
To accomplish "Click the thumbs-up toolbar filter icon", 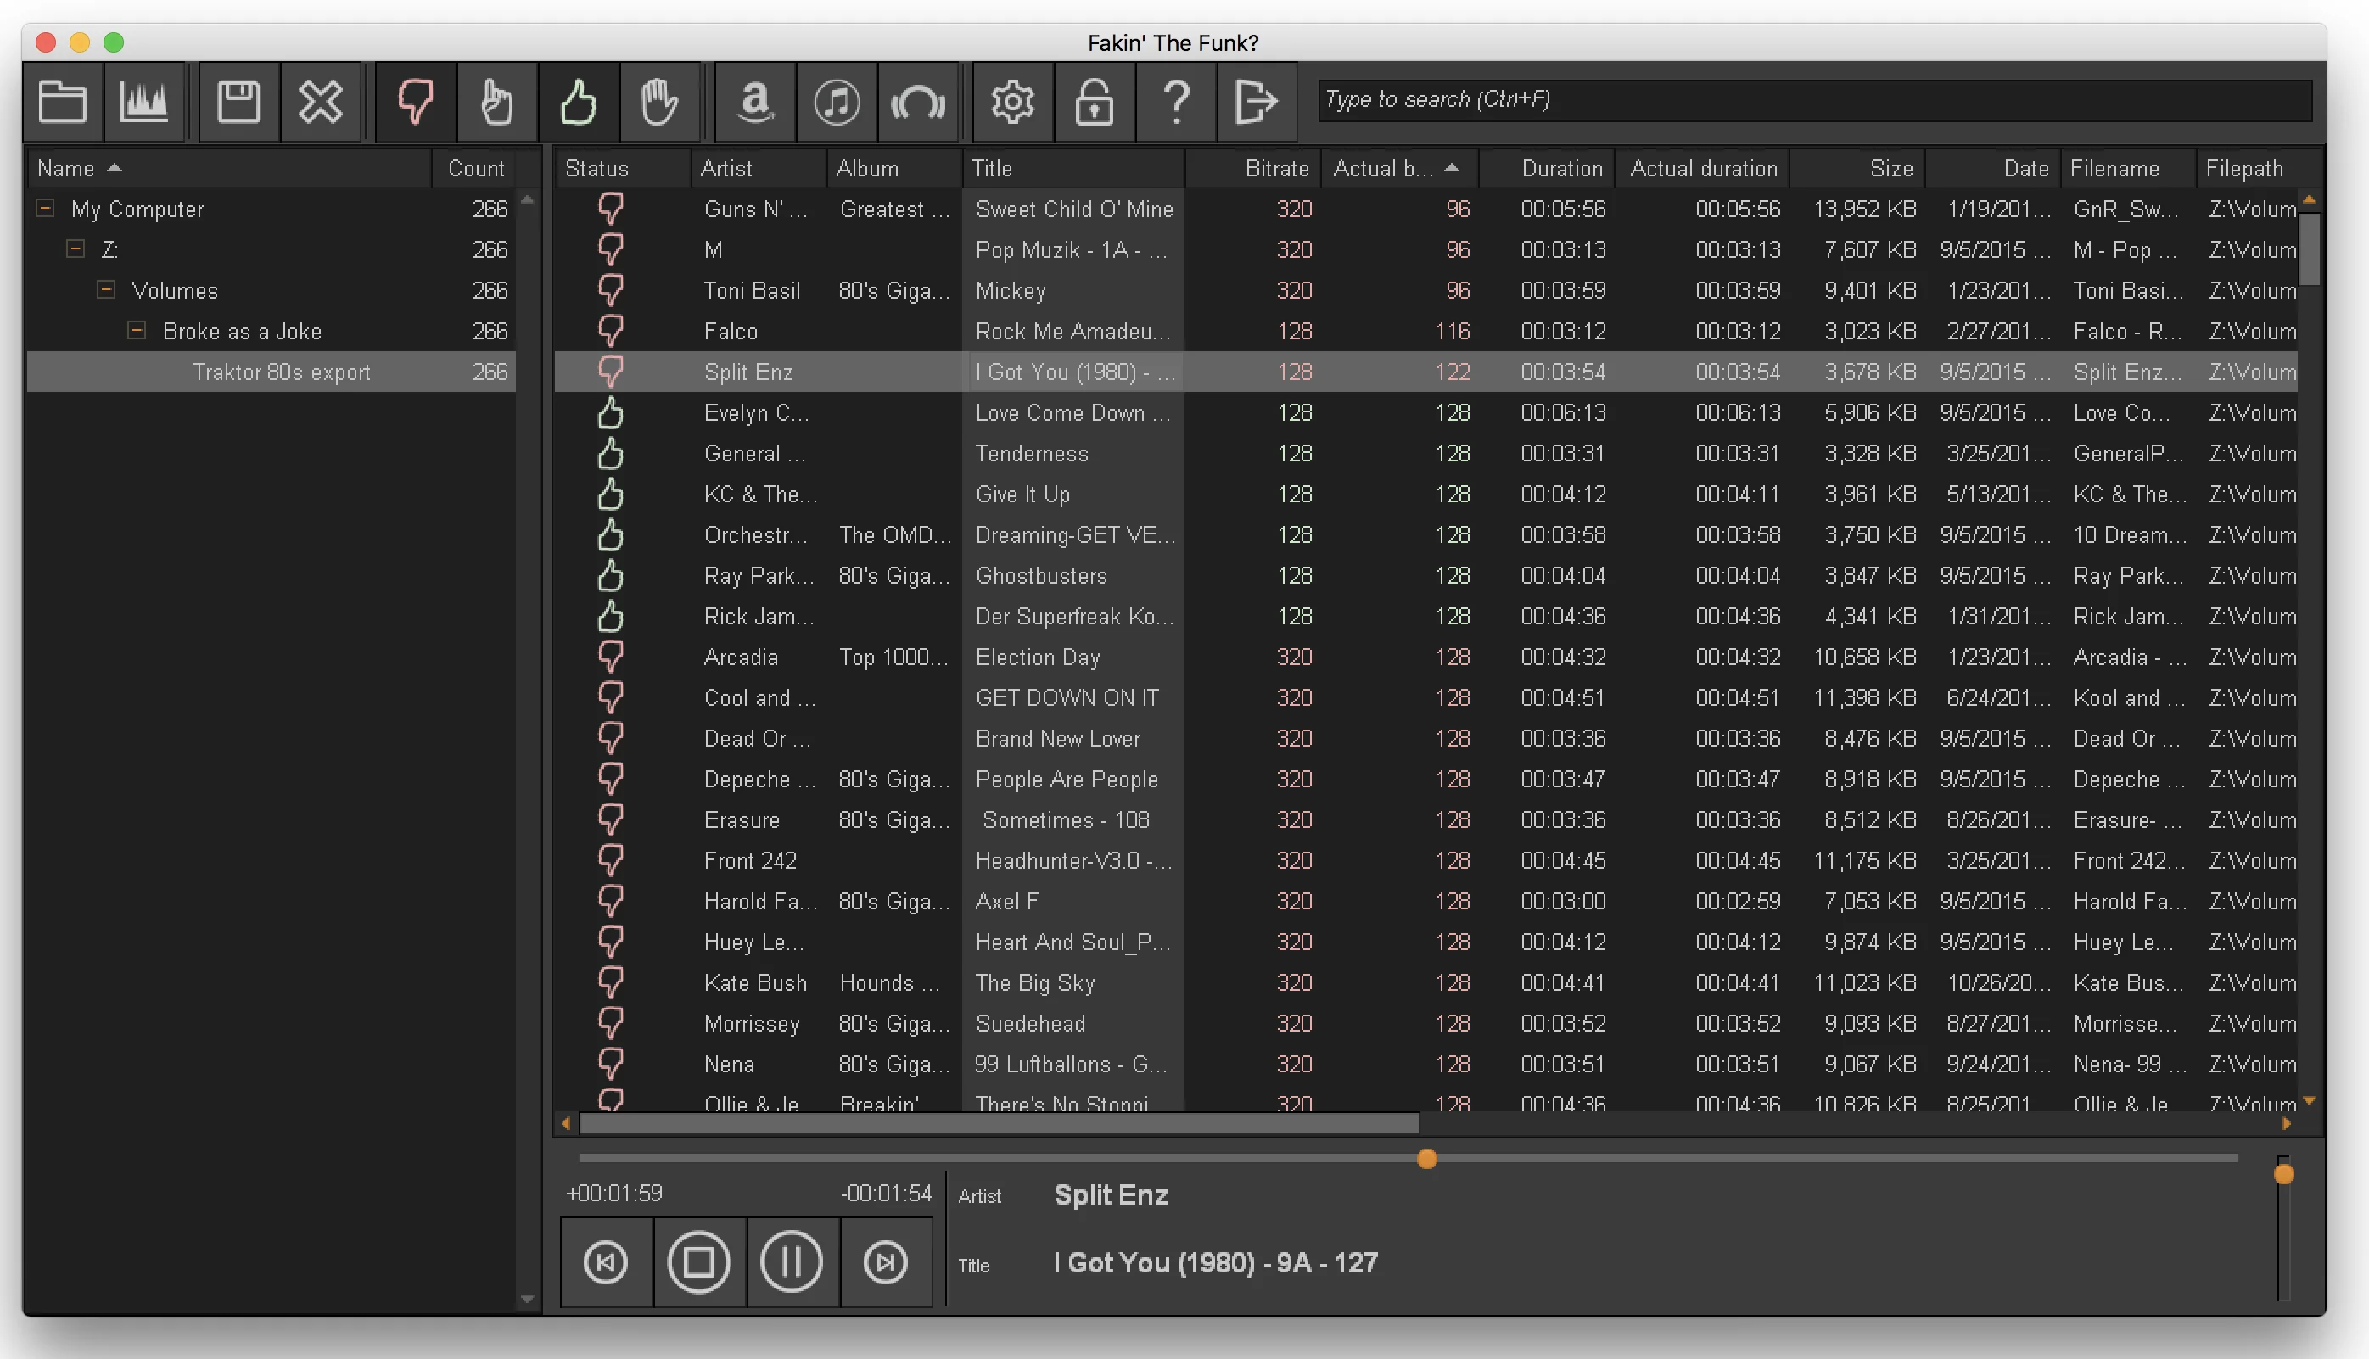I will [x=578, y=102].
